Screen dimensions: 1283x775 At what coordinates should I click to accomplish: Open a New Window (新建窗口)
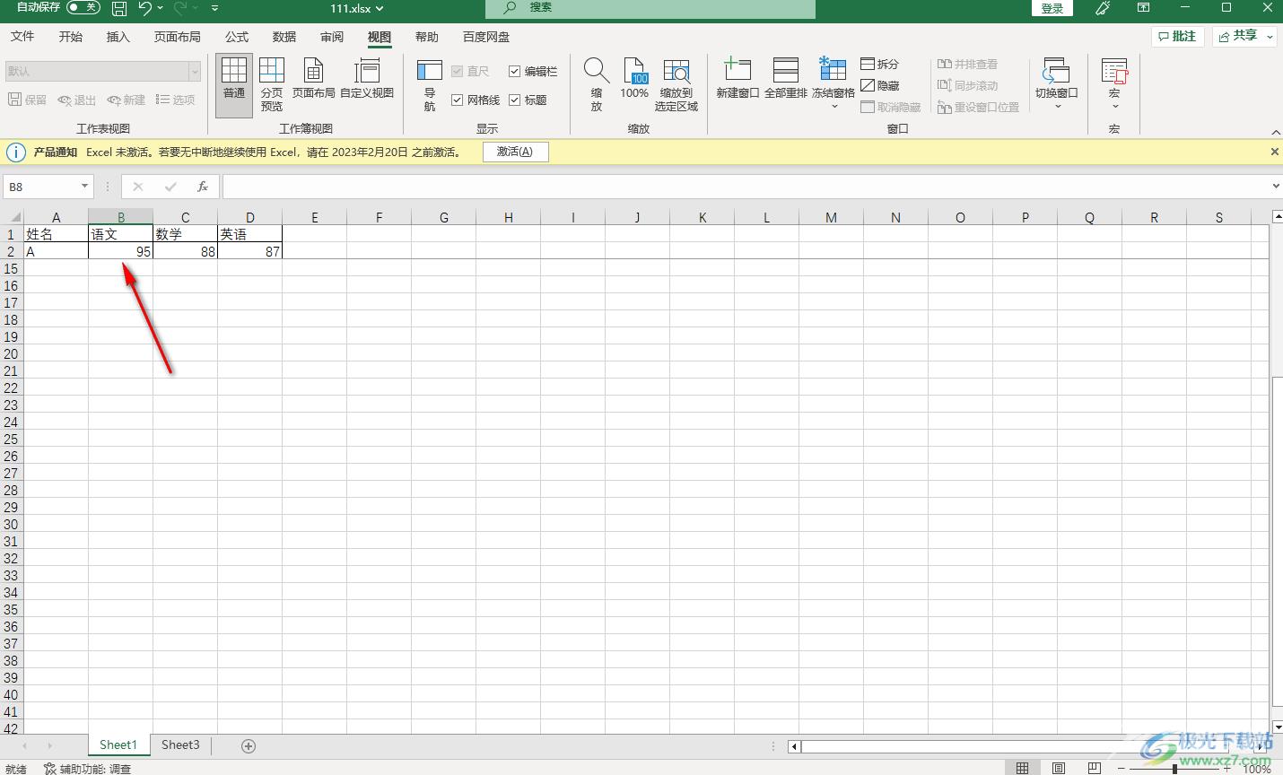point(738,77)
